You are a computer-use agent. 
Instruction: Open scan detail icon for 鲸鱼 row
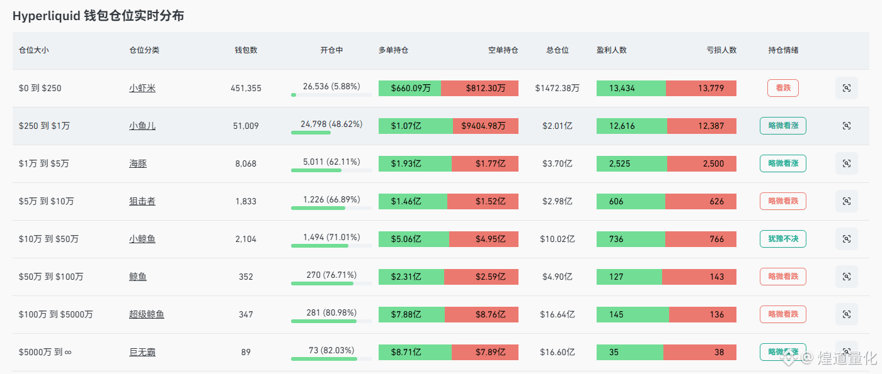[846, 277]
